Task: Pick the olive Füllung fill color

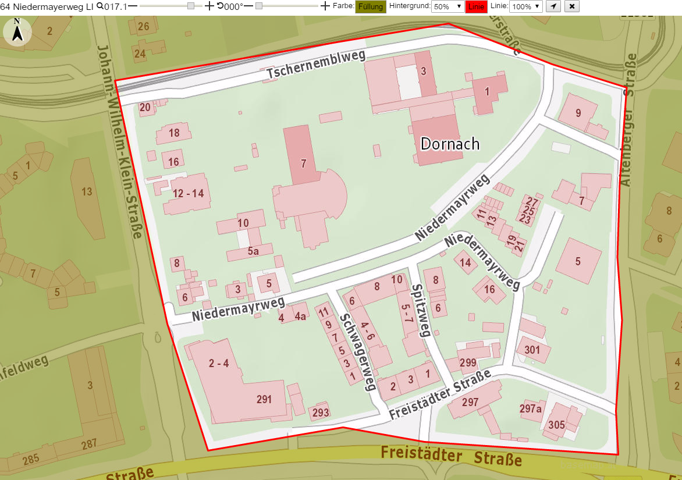Action: [371, 6]
